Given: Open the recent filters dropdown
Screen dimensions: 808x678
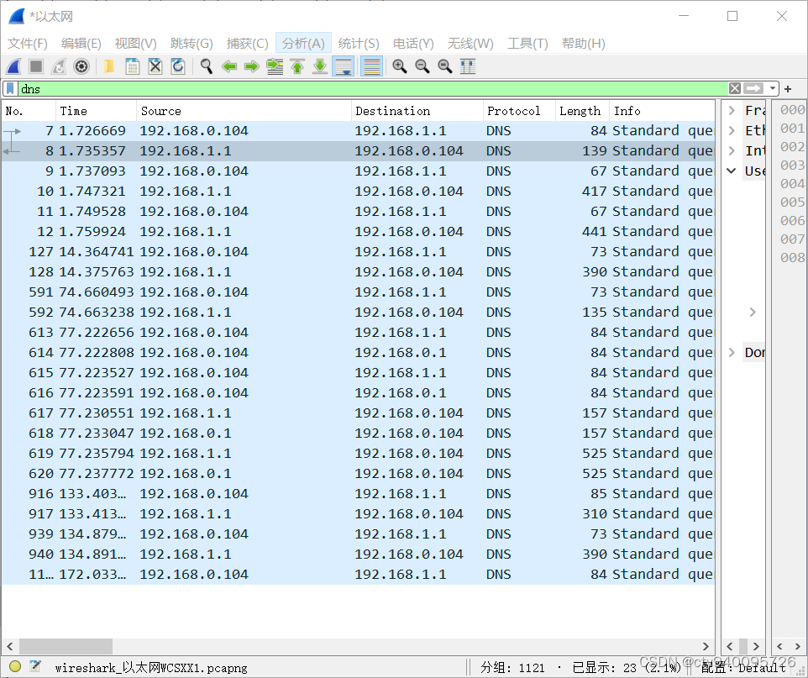Looking at the screenshot, I should tap(772, 89).
